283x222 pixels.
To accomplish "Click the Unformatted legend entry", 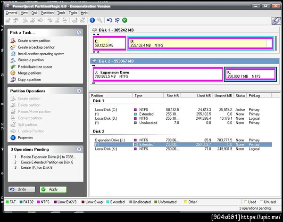I will pyautogui.click(x=166, y=202).
